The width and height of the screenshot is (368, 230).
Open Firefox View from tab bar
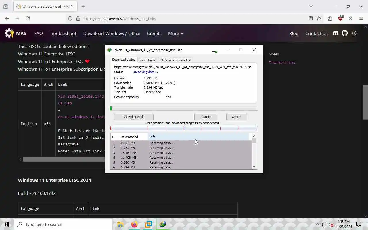coord(5,6)
